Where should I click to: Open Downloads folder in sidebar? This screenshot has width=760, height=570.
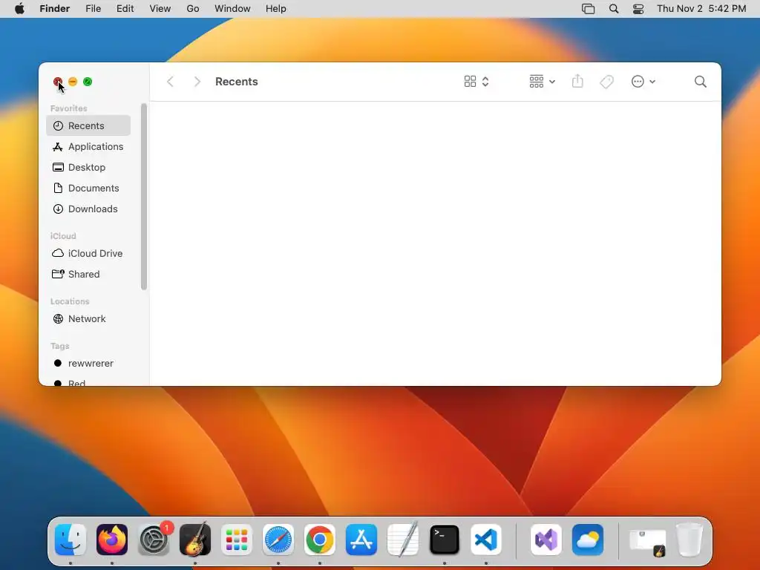tap(88, 209)
